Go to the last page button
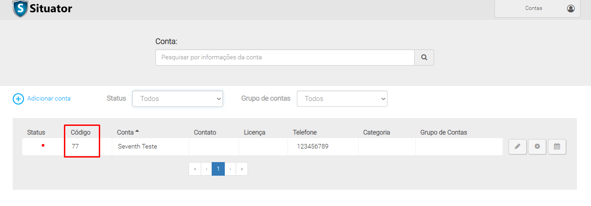Screen dimensions: 591x206 pyautogui.click(x=242, y=169)
